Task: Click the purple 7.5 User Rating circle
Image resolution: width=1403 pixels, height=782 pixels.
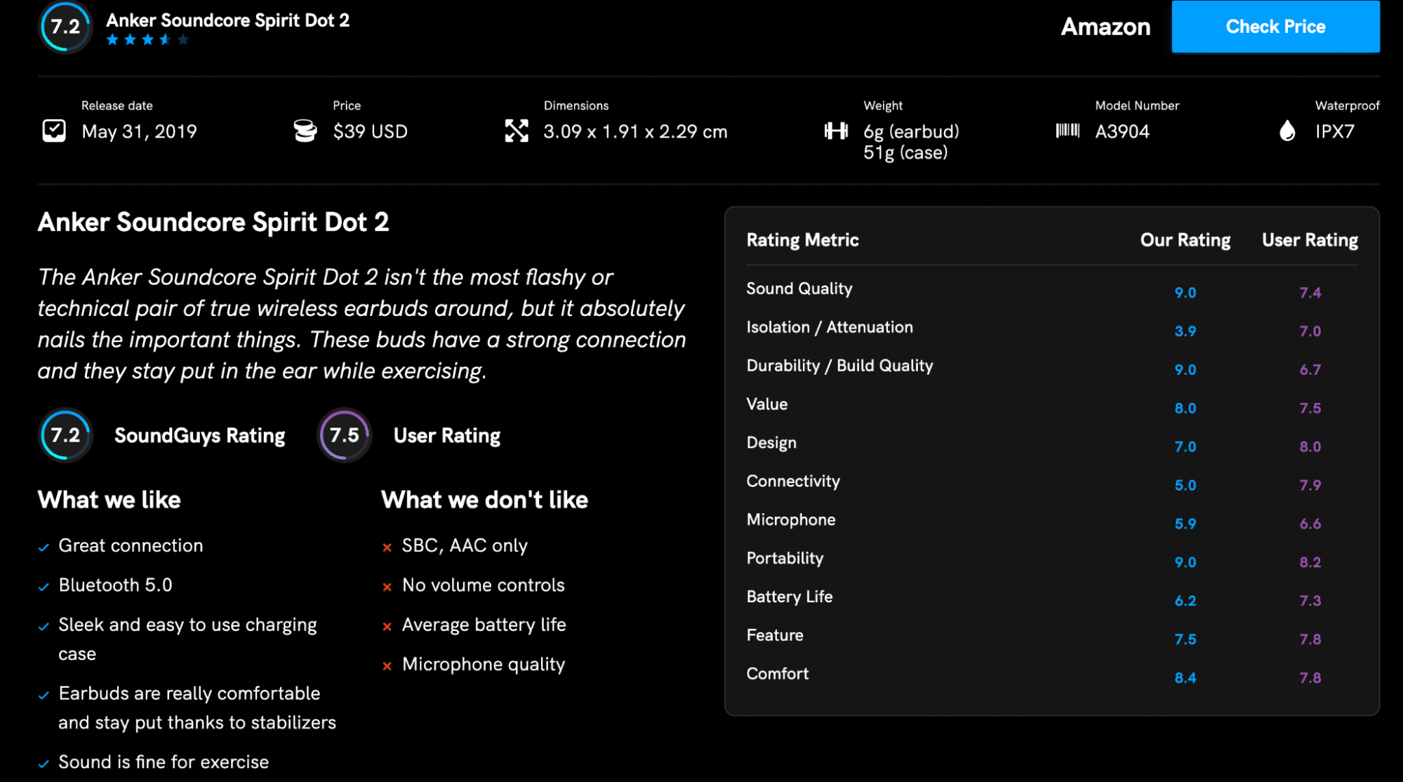Action: pos(344,435)
